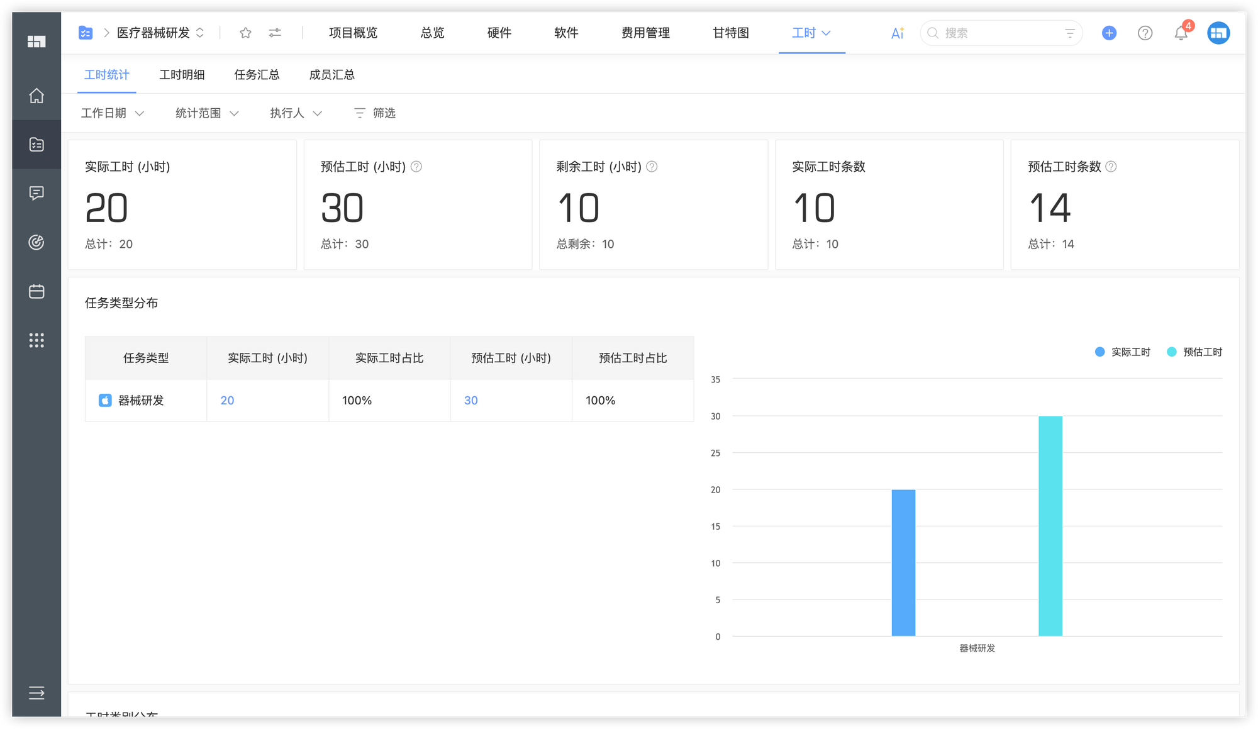This screenshot has width=1258, height=729.
Task: Open the 统计范围 dropdown
Action: [206, 113]
